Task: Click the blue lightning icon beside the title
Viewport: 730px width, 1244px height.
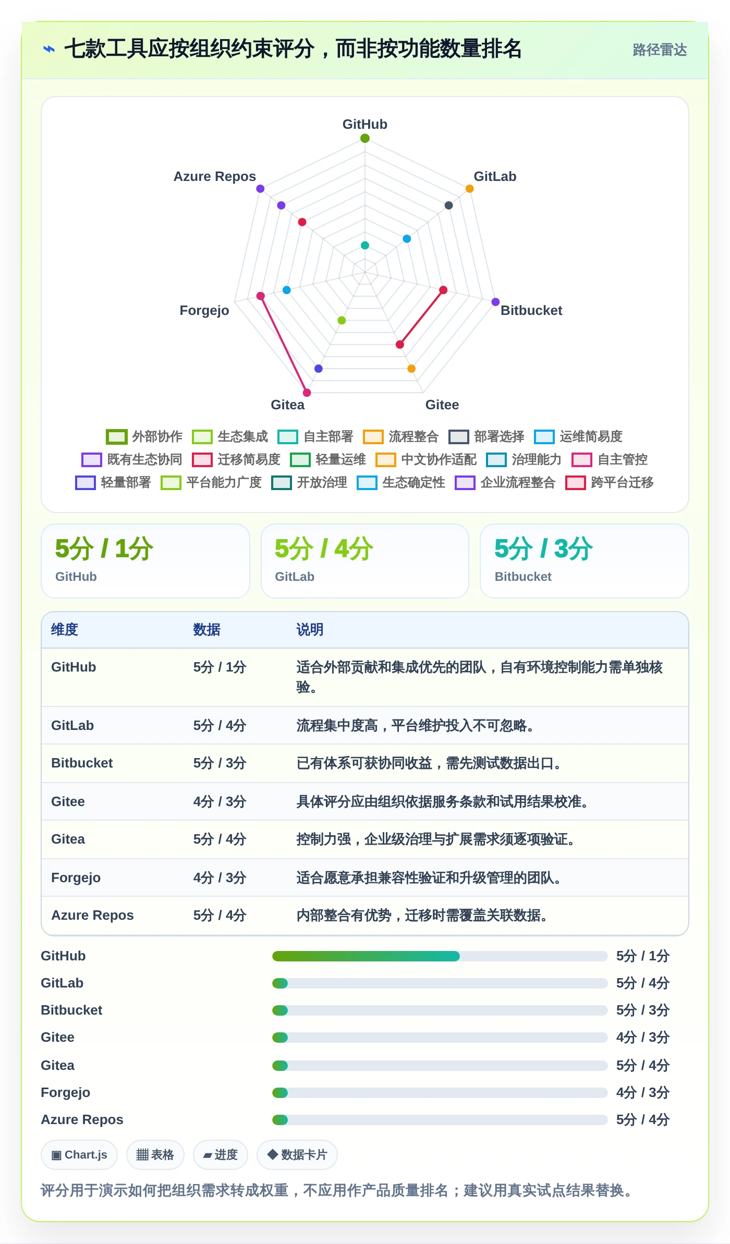Action: click(49, 50)
